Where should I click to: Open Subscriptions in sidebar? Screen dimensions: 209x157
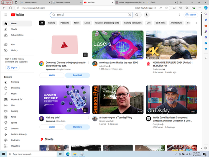click(x=17, y=35)
